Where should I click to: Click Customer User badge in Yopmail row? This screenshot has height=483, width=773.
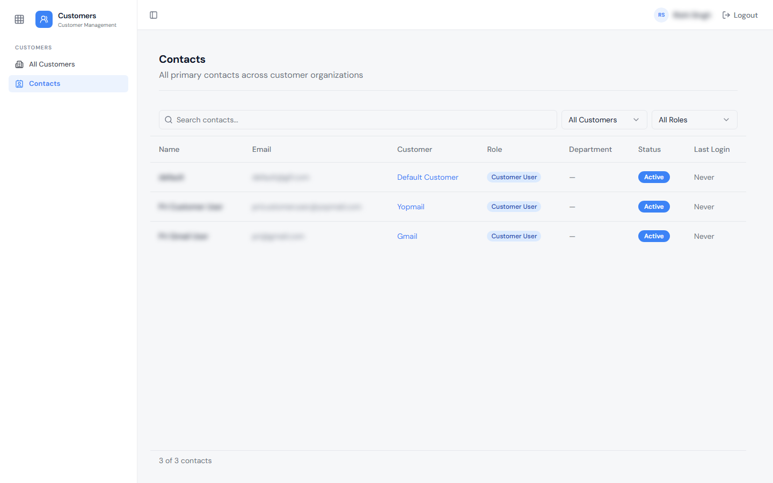[514, 207]
